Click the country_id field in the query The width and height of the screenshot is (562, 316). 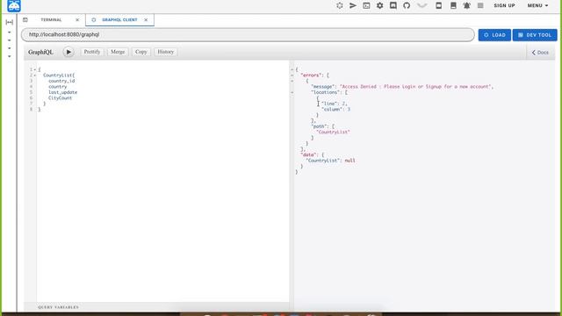click(x=61, y=81)
